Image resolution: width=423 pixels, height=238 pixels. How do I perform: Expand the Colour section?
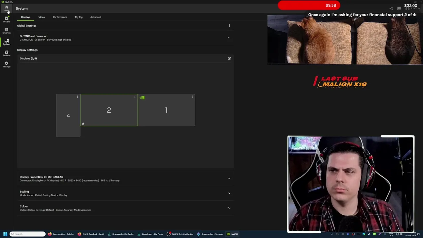coord(125,208)
